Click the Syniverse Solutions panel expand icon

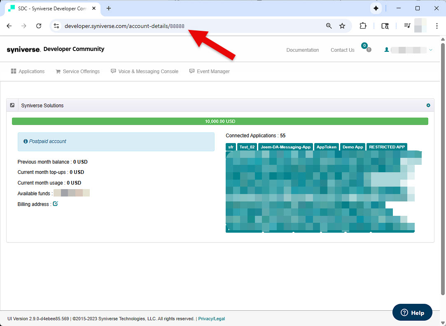point(12,105)
